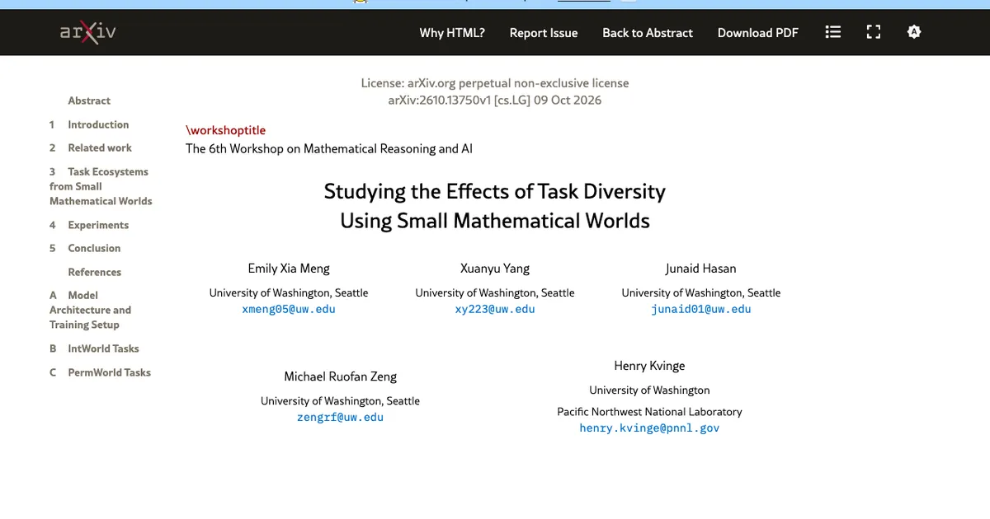Toggle the color scheme icon in header
Viewport: 990px width, 519px height.
point(913,32)
